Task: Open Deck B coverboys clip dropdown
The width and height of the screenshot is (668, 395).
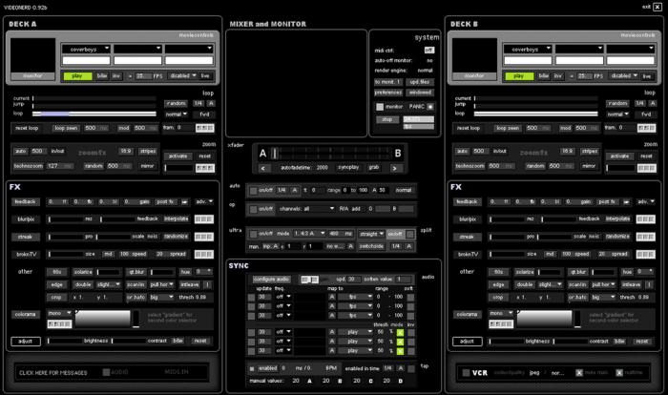Action: coord(528,50)
